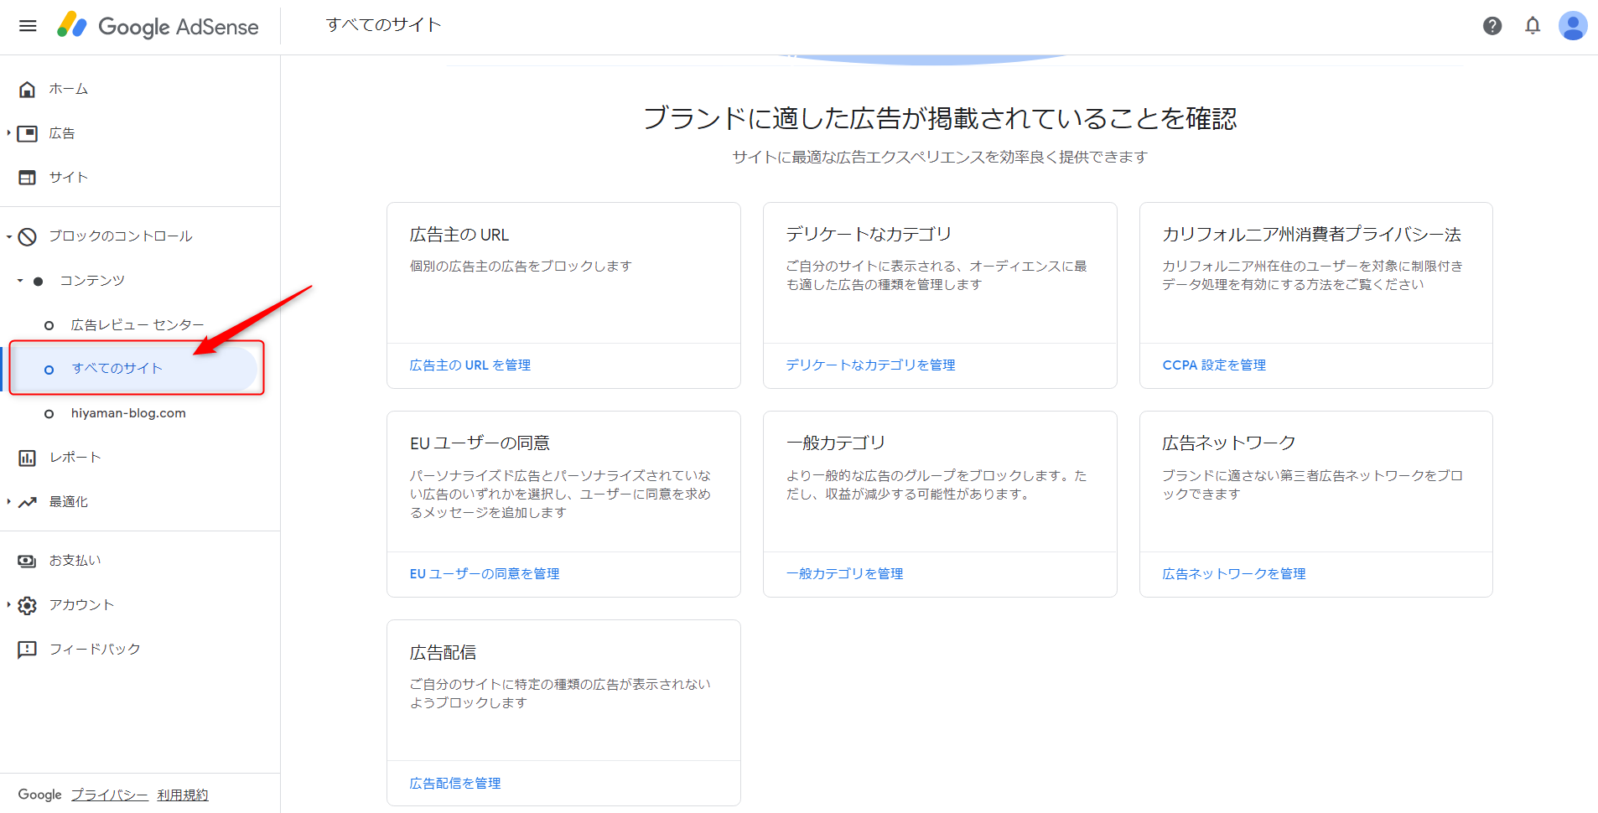Image resolution: width=1598 pixels, height=813 pixels.
Task: Open the help question mark icon
Action: pos(1492,26)
